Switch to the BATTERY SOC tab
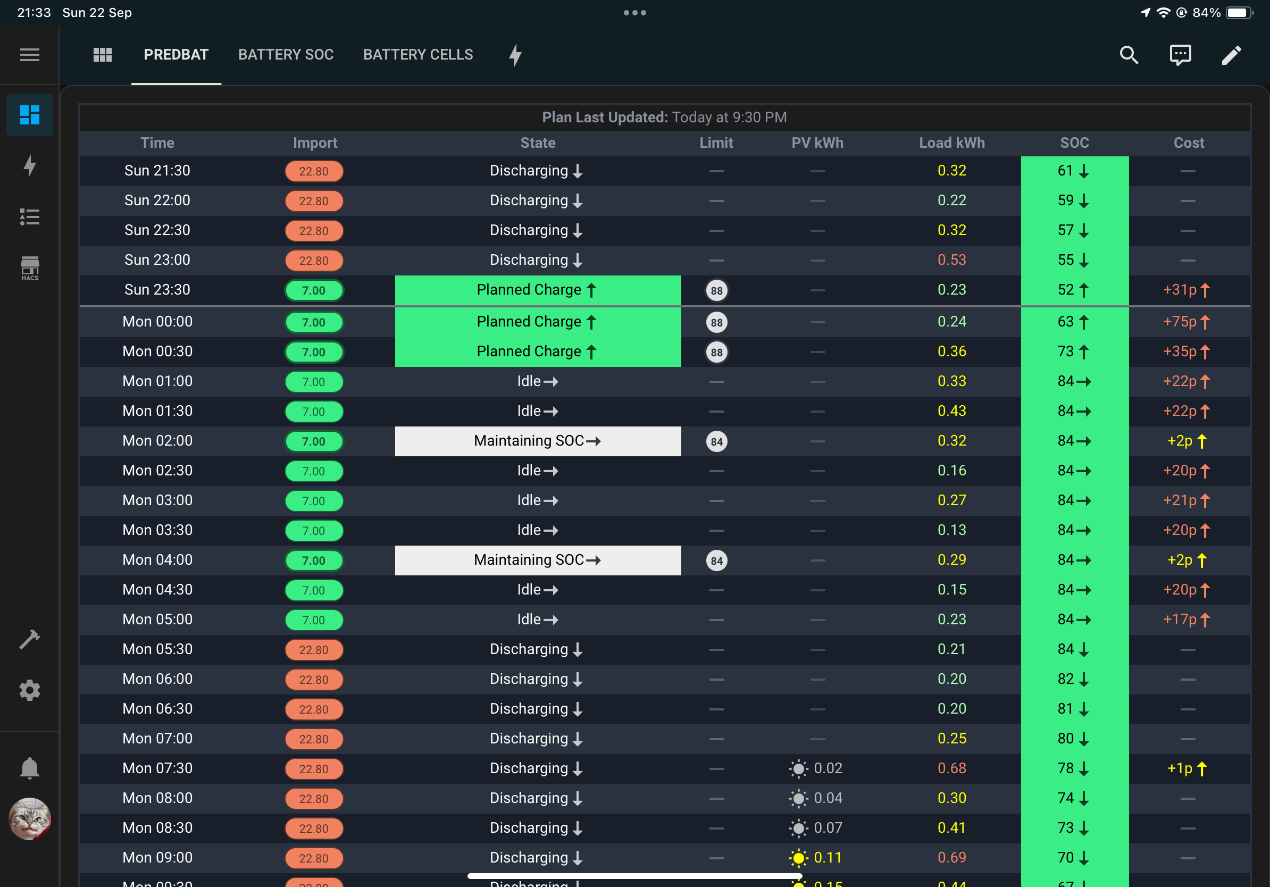Viewport: 1270px width, 887px height. (286, 55)
